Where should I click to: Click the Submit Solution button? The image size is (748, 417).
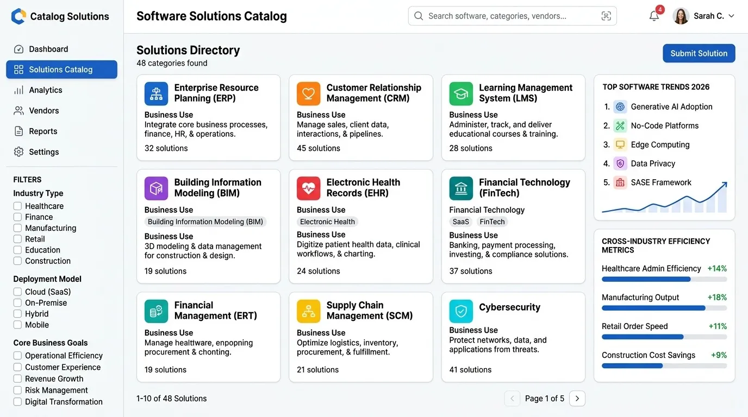tap(699, 53)
